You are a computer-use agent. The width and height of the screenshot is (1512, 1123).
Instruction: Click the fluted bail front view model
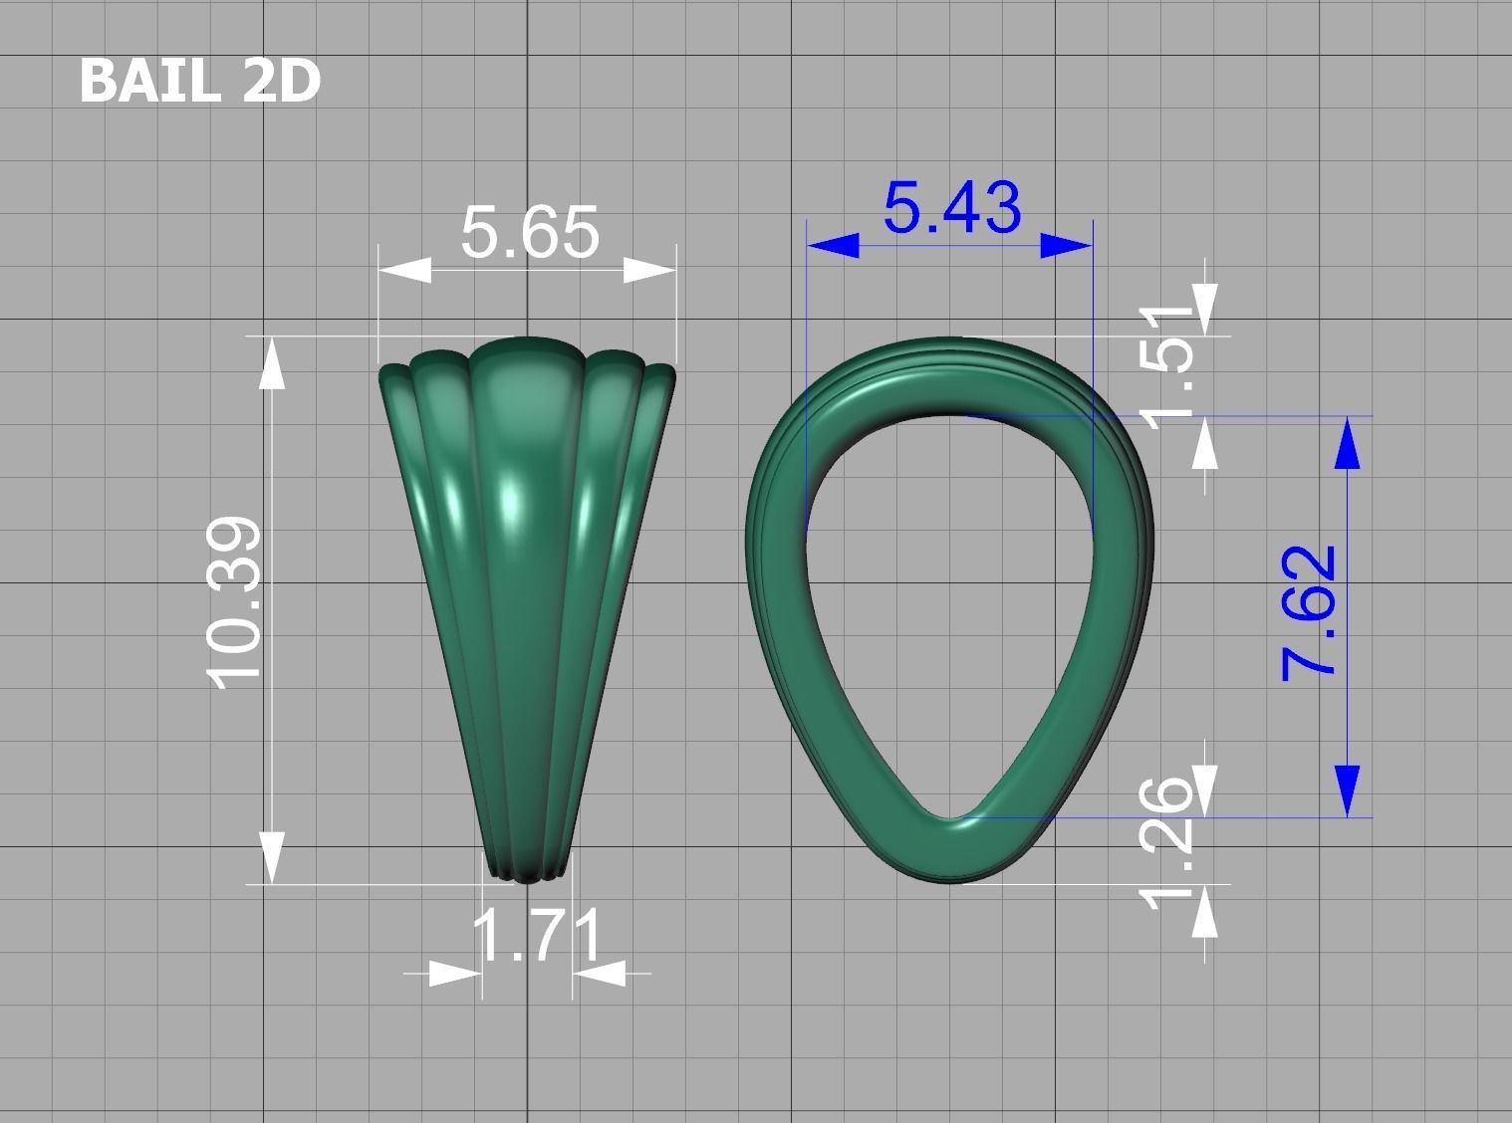527,610
